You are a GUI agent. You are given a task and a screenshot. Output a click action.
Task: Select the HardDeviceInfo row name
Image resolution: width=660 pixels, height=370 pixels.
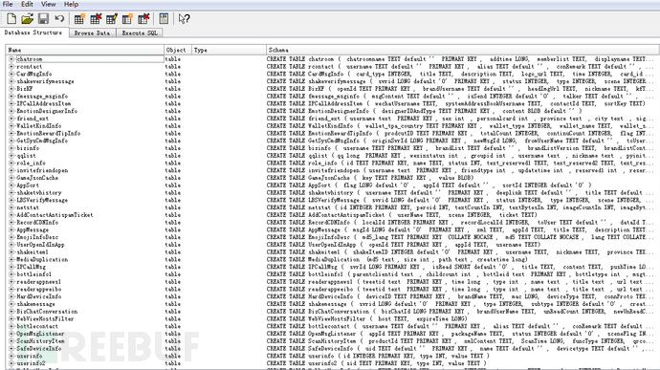[38, 296]
